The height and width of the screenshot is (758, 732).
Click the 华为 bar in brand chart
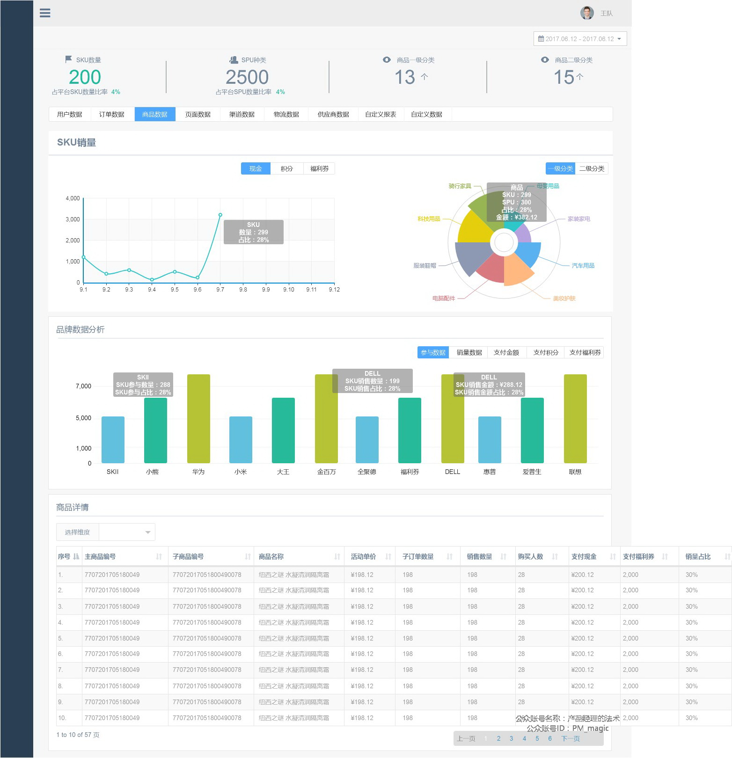(x=198, y=419)
